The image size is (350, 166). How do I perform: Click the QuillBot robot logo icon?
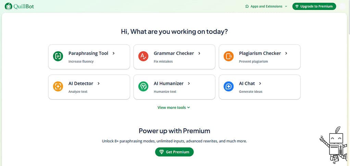pyautogui.click(x=9, y=6)
